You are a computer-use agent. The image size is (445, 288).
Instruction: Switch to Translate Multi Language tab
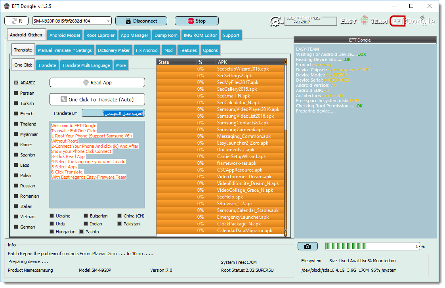(x=86, y=65)
